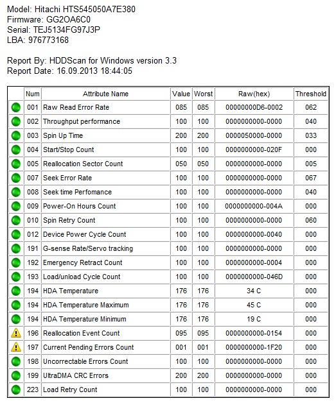Screen dimensions: 336x403
Task: Click the Worst column header
Action: (203, 94)
